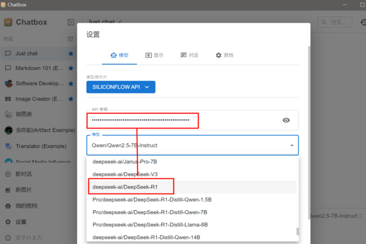366x244 pixels.
Task: Open the SILICONFLOW API provider dropdown
Action: coord(121,87)
